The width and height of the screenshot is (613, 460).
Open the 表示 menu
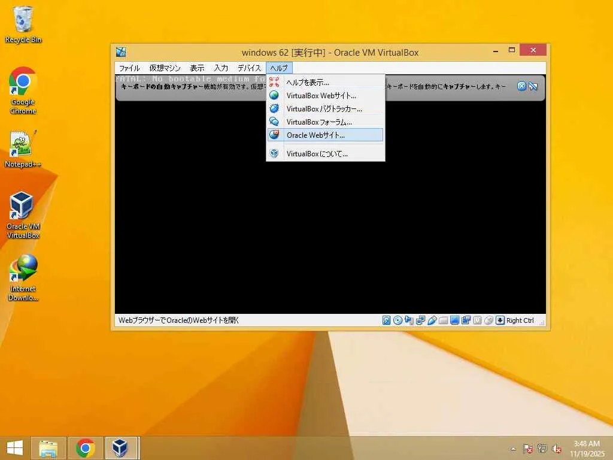[x=197, y=68]
